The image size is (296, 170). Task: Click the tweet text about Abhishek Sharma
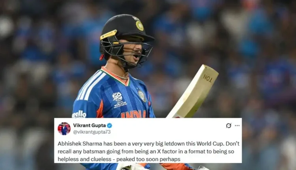coord(148,151)
